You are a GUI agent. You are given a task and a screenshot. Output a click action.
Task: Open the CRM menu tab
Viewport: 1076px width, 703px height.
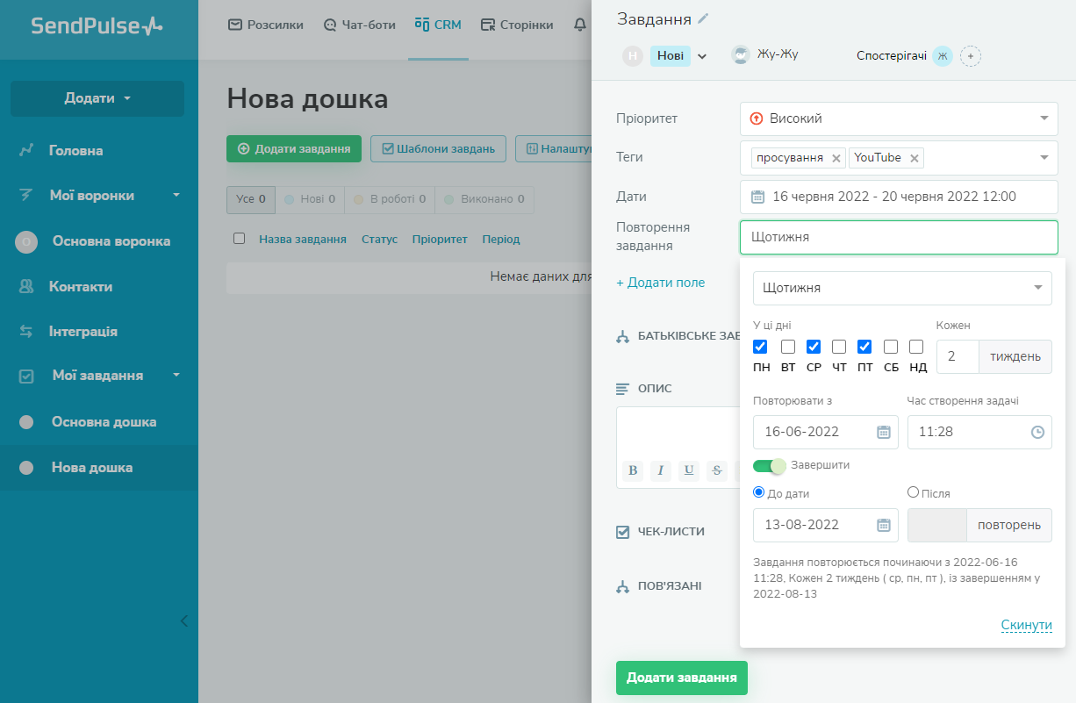click(x=438, y=25)
